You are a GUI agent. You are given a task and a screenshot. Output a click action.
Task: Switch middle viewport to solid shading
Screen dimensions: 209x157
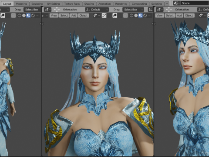(136, 15)
